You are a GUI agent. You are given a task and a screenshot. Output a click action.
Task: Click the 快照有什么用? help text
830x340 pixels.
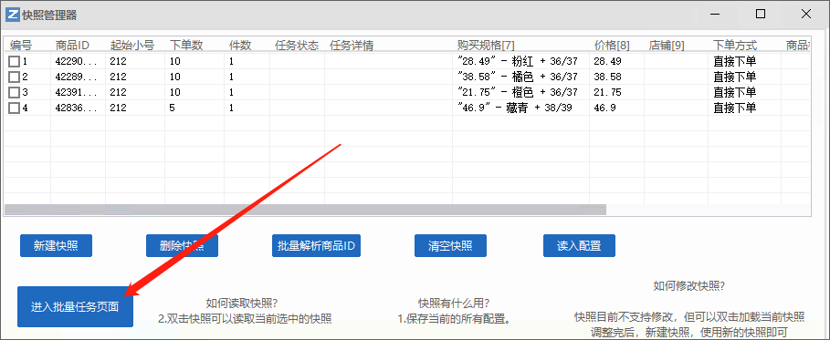tap(454, 304)
